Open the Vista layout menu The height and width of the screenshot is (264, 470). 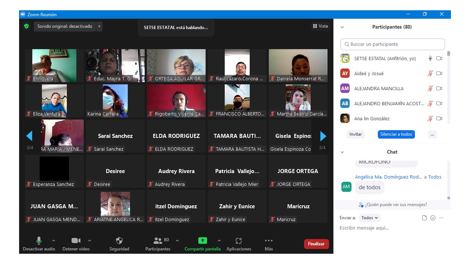(x=320, y=26)
